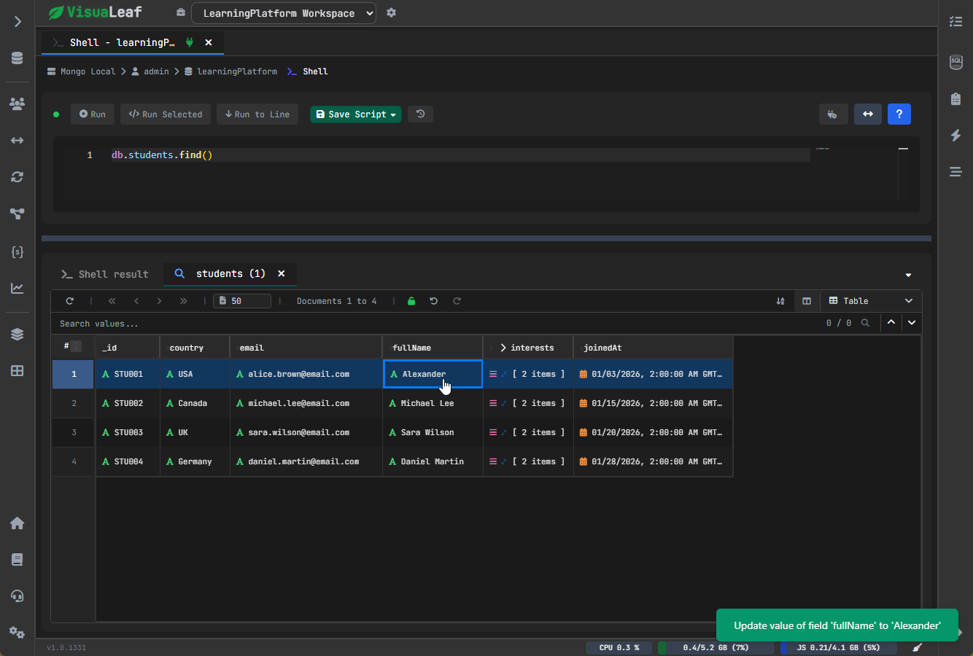Screen dimensions: 973x656
Task: Toggle the columns panel icon beside Table
Action: [x=807, y=301]
